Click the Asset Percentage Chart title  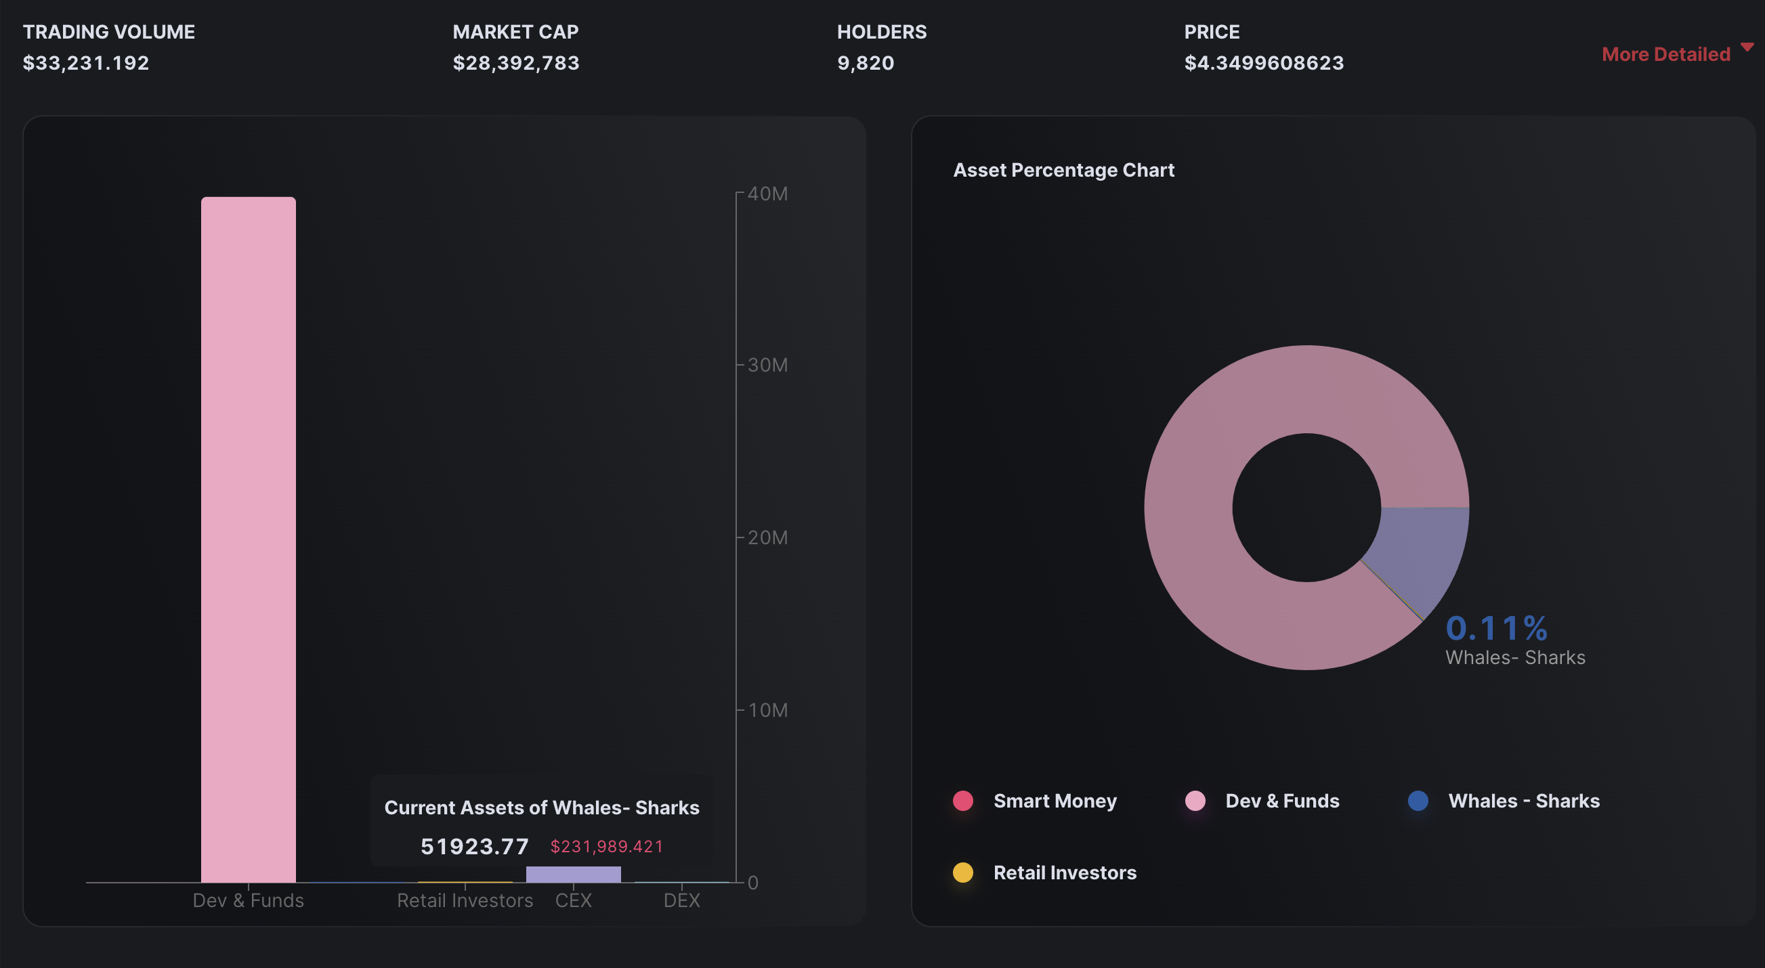tap(1063, 170)
